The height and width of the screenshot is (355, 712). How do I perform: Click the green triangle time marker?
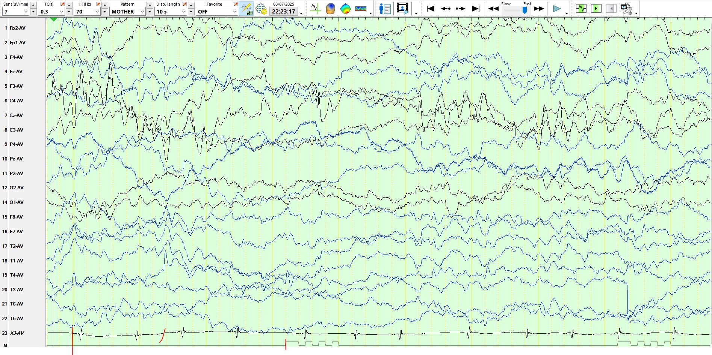pyautogui.click(x=54, y=19)
